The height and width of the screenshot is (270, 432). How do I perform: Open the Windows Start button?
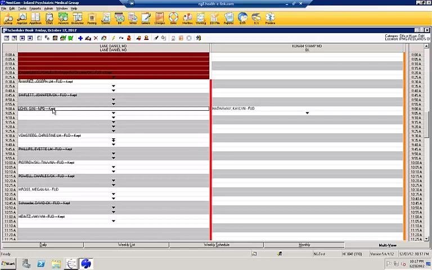pos(8,264)
